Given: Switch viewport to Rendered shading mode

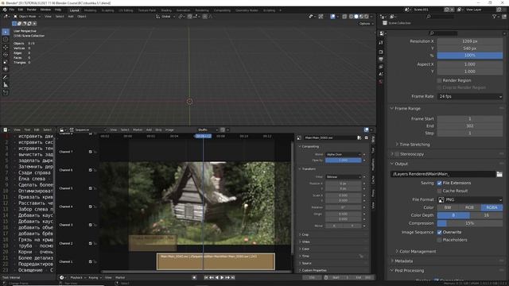Looking at the screenshot, I should [x=367, y=16].
